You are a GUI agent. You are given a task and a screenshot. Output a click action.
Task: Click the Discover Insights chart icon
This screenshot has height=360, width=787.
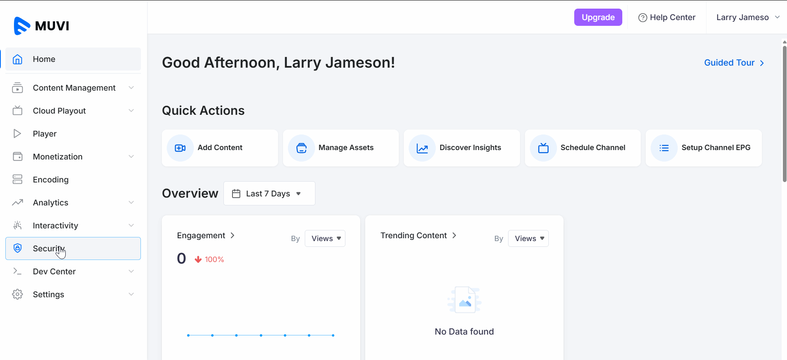(x=422, y=148)
